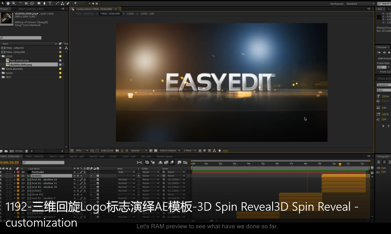391x234 pixels.
Task: Select the Hand tool
Action: pos(8,3)
